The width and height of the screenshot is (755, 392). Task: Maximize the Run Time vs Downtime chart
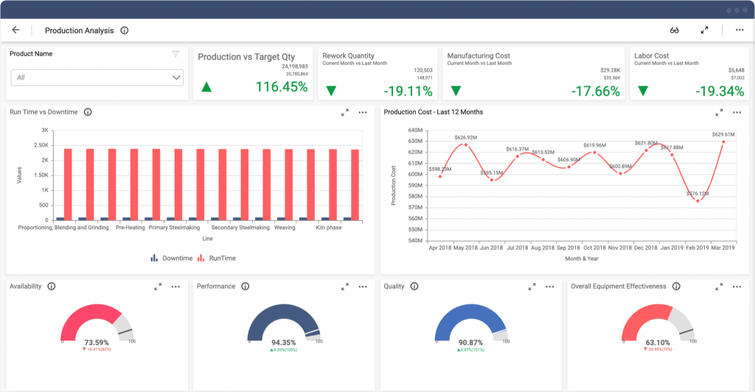345,113
